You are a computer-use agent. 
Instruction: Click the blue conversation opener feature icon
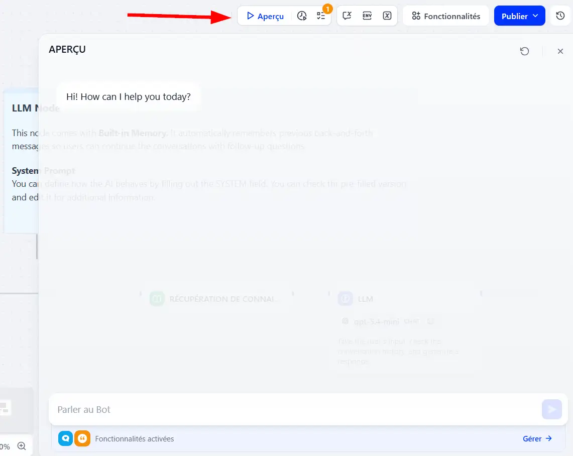point(65,438)
